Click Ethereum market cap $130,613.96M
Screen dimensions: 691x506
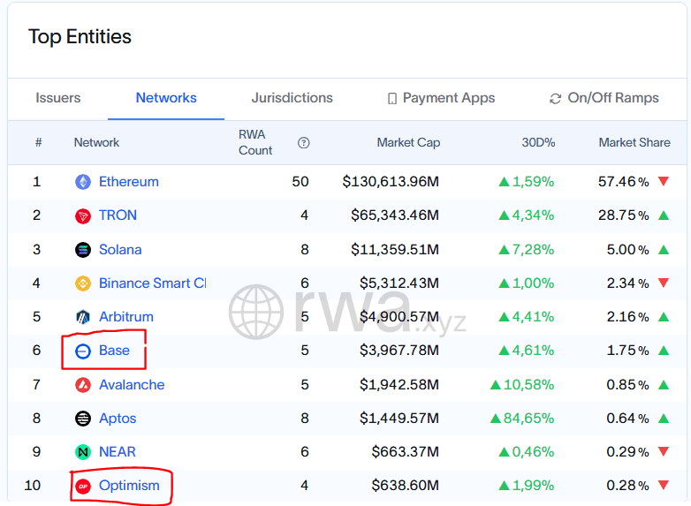click(391, 181)
